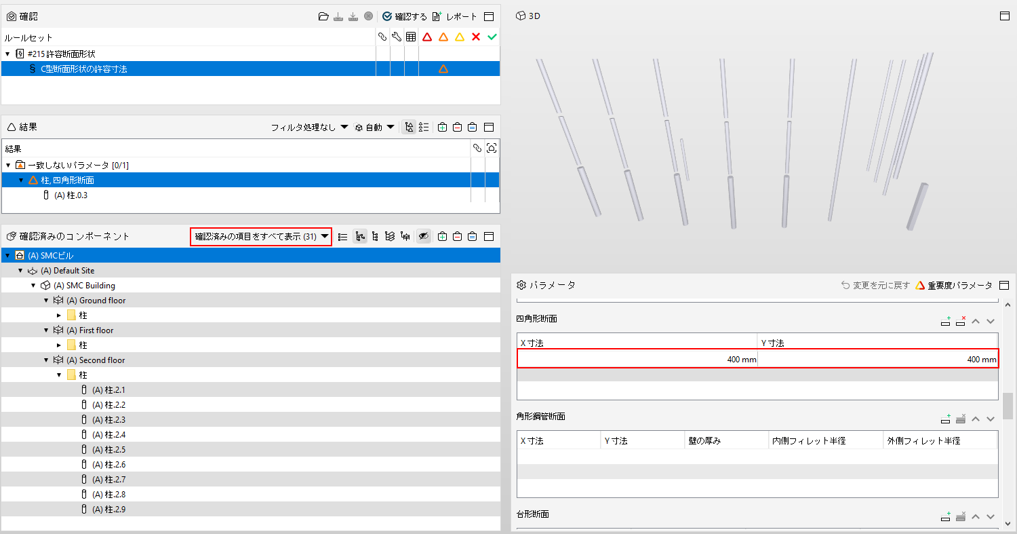Image resolution: width=1017 pixels, height=534 pixels.
Task: Add row to 四角形断面 table
Action: click(946, 321)
